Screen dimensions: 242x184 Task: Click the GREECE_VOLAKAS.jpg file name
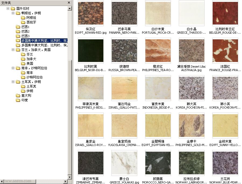(x=124, y=182)
